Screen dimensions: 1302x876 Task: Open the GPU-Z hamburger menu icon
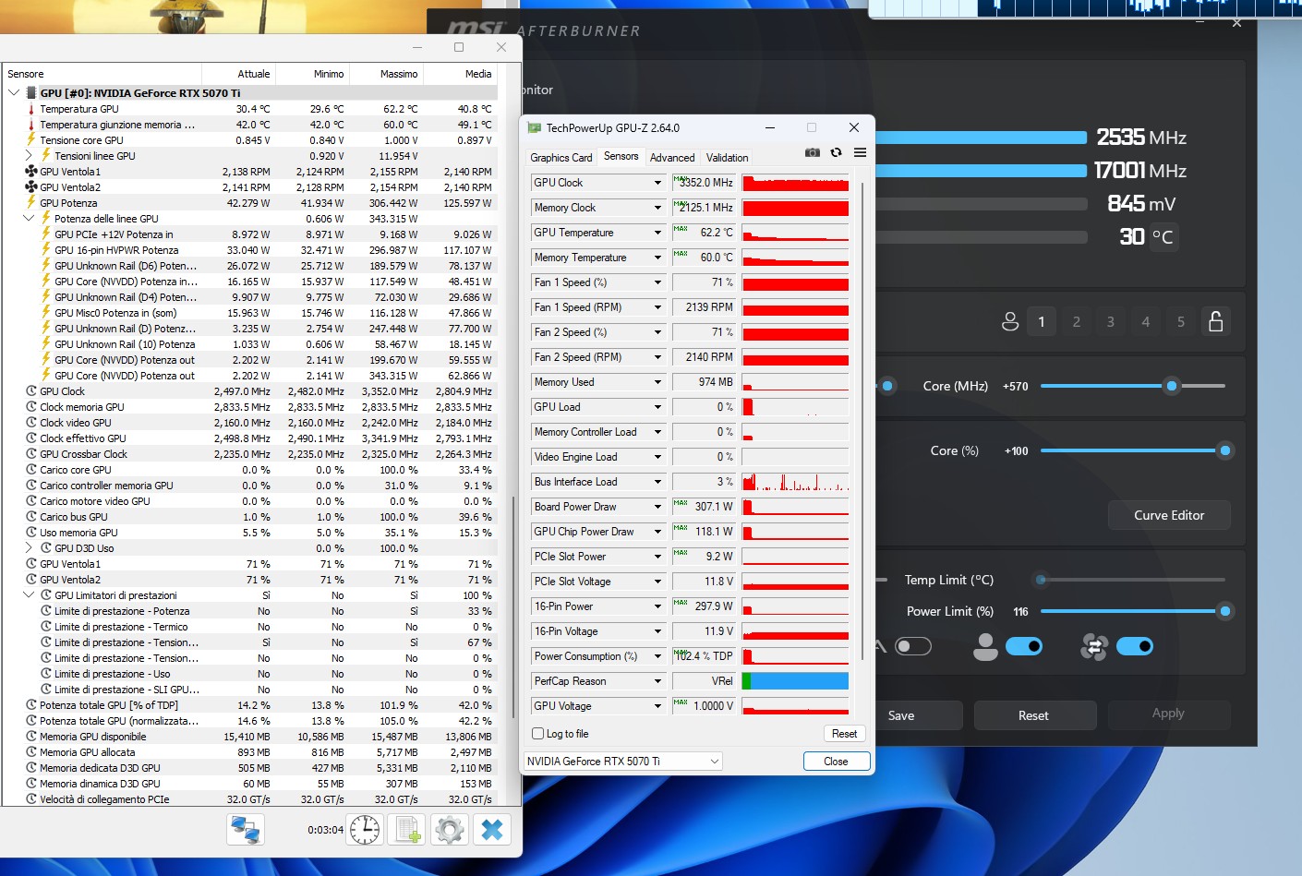[860, 152]
